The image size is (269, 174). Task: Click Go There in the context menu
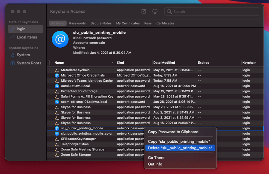click(156, 158)
